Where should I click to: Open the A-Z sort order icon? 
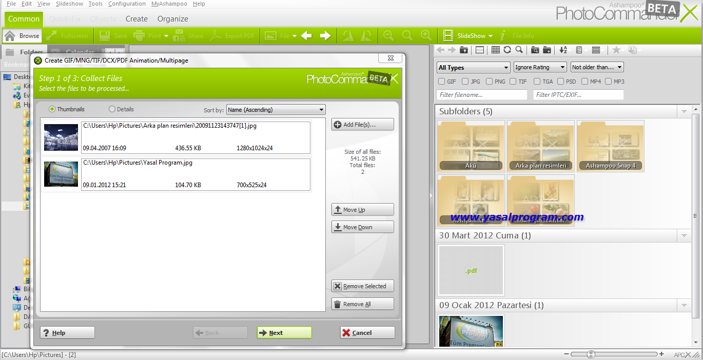tap(563, 50)
